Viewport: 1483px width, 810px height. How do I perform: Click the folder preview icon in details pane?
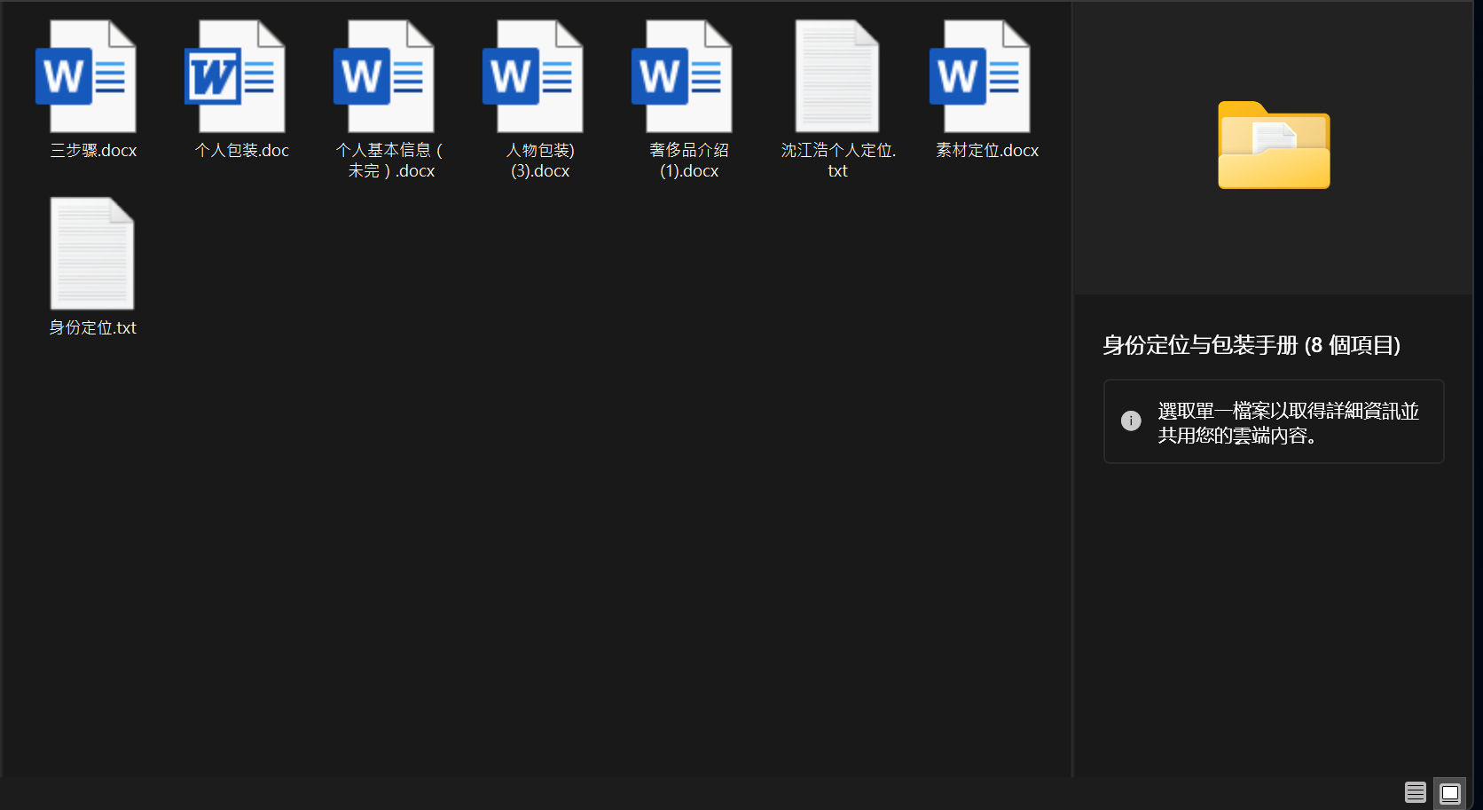(x=1274, y=145)
